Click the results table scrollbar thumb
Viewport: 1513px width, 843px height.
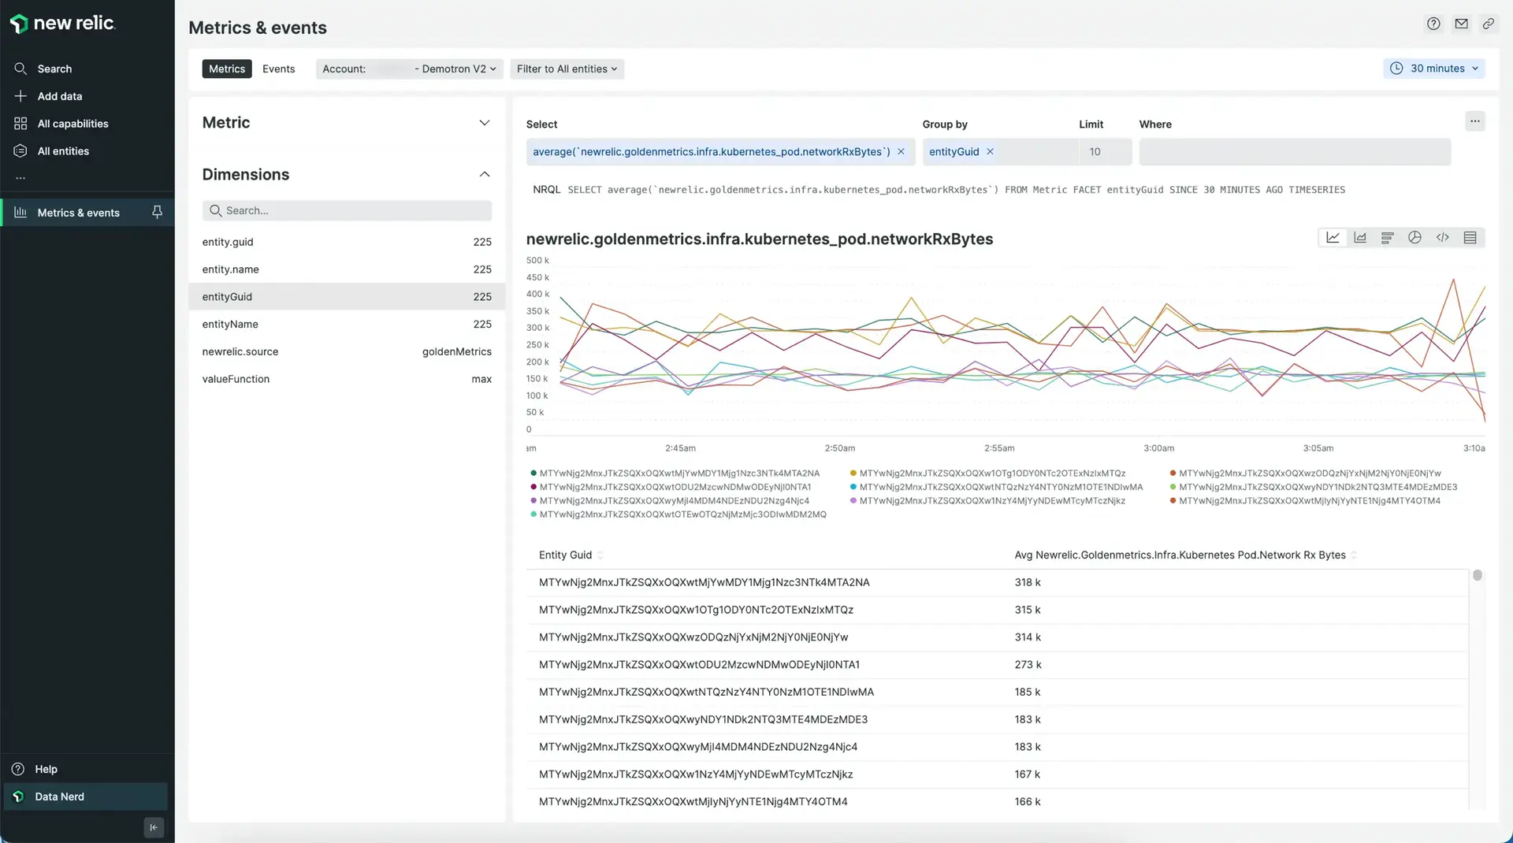point(1478,575)
